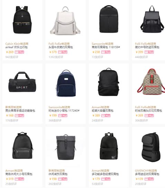Click the 一起拼 tag beside ¥139

pyautogui.click(x=149, y=179)
